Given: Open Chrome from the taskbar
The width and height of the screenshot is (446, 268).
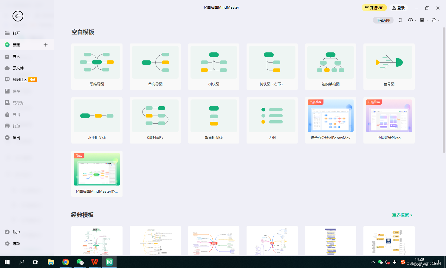Looking at the screenshot, I should pyautogui.click(x=66, y=262).
